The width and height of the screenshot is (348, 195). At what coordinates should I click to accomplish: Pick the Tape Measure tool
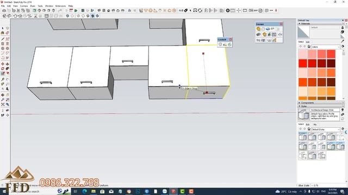click(3, 80)
